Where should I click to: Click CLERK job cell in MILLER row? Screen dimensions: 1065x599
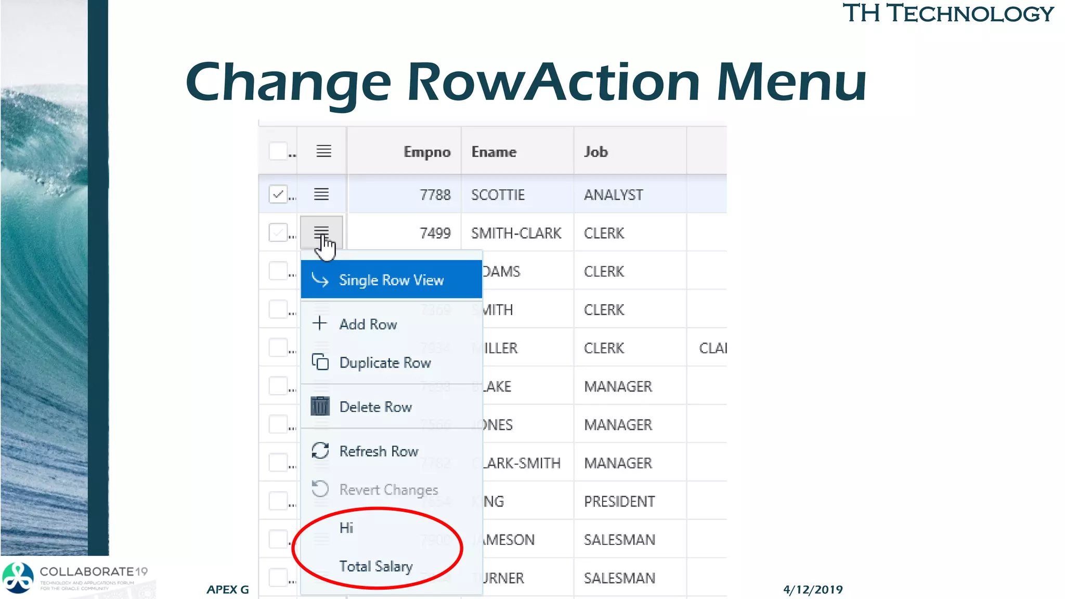point(630,348)
